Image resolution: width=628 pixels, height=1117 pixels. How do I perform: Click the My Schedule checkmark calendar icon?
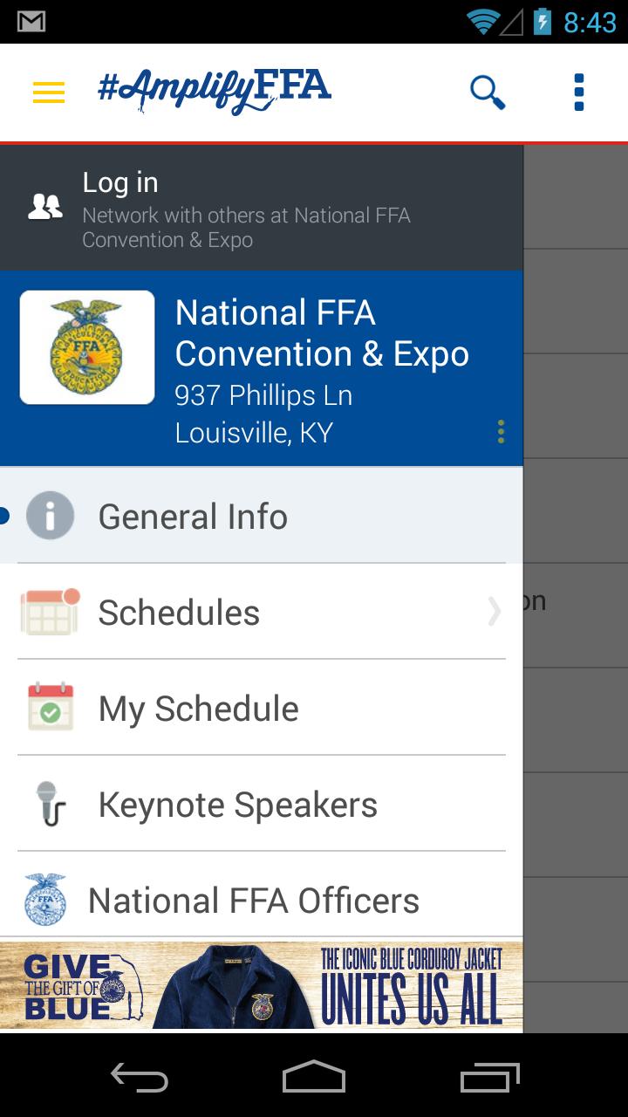pos(50,707)
